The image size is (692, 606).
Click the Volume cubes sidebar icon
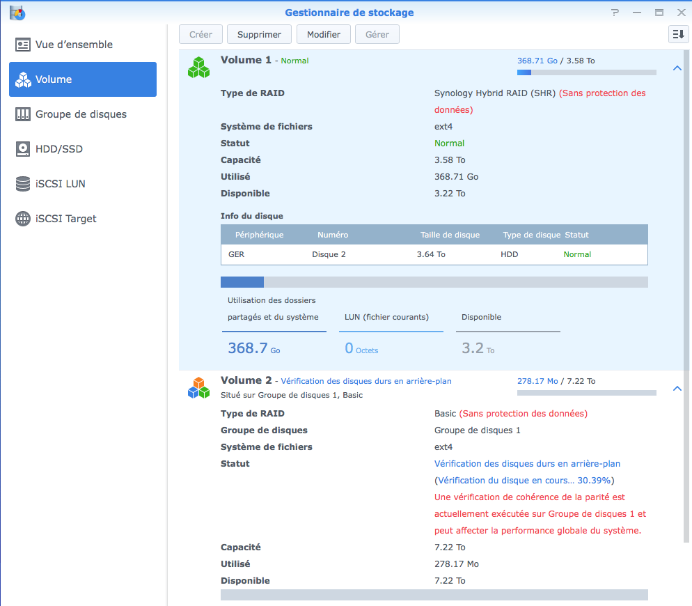23,79
